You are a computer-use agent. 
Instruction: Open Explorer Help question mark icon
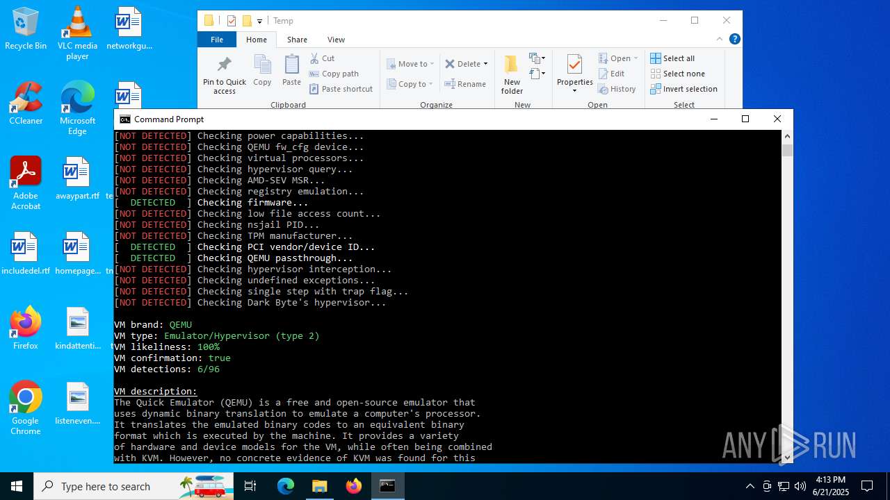click(x=734, y=39)
